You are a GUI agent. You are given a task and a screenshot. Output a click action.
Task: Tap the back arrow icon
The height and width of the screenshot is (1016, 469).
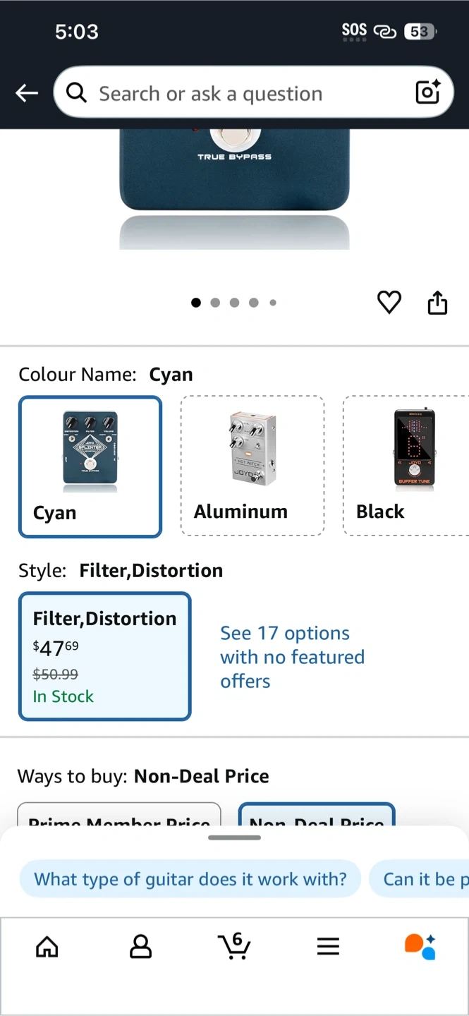click(x=27, y=93)
